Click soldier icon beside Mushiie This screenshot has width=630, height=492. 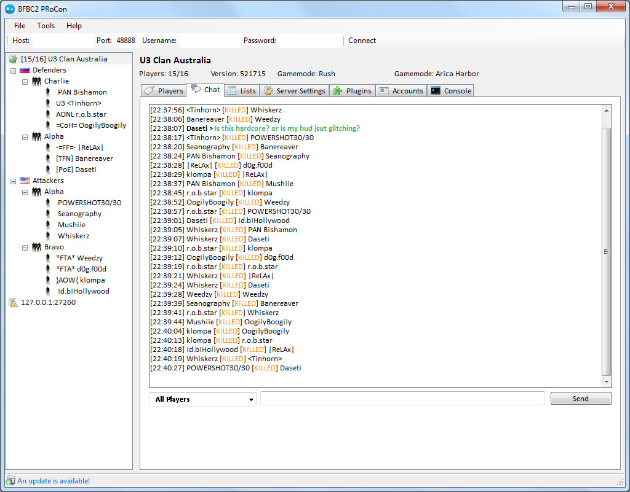[48, 225]
